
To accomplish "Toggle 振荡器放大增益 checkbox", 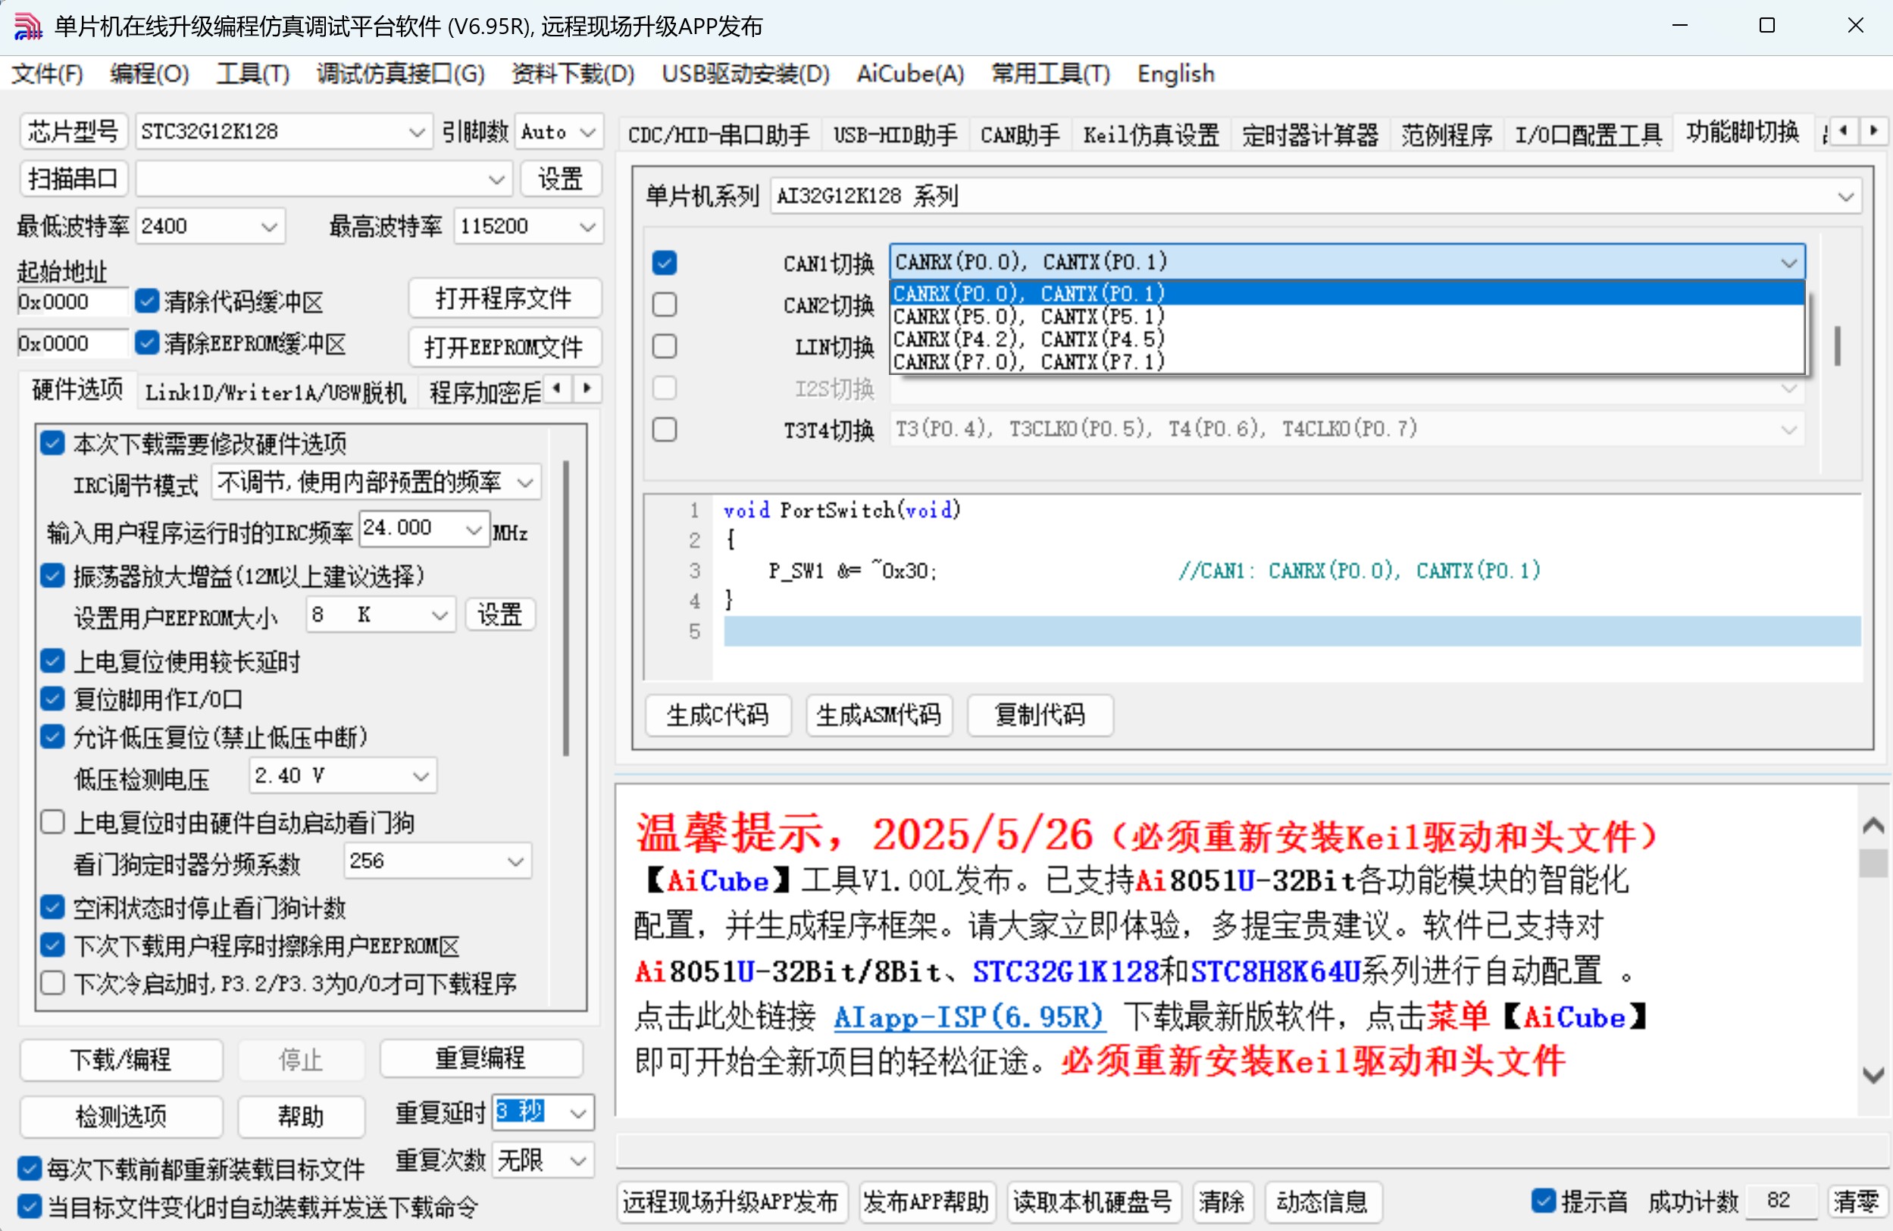I will tap(52, 575).
